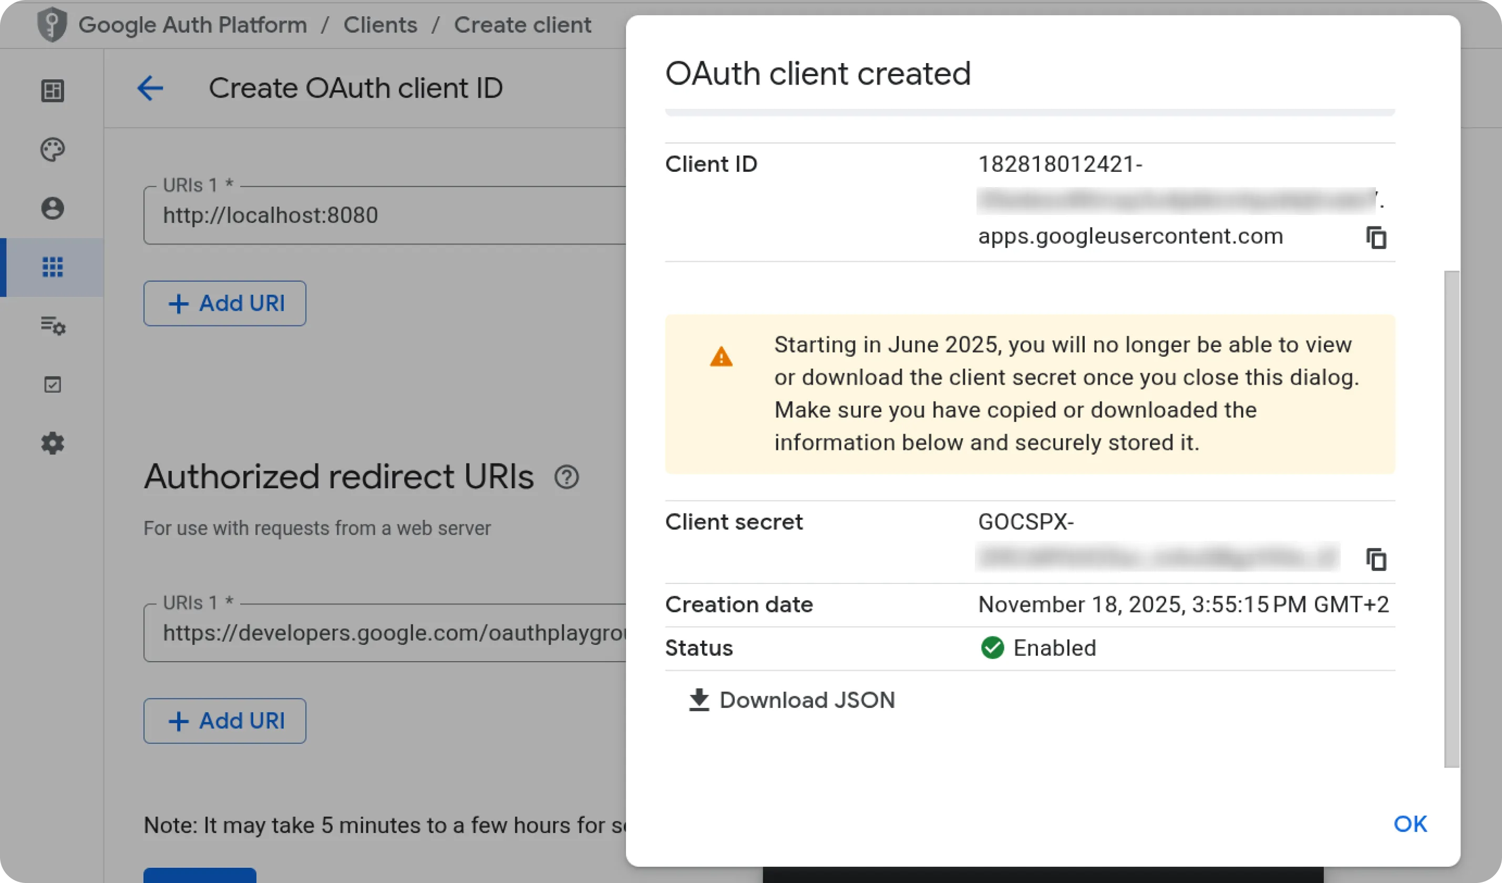1502x883 pixels.
Task: Copy the Client secret to clipboard
Action: 1376,559
